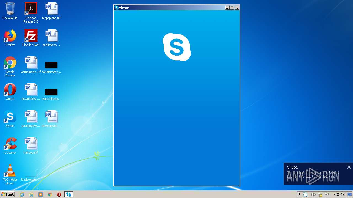Select the georgevery document icon
The width and height of the screenshot is (353, 198).
[x=31, y=119]
